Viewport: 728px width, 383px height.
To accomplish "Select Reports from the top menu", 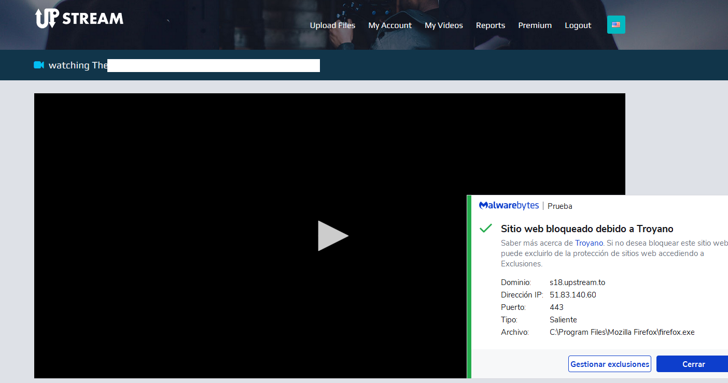I will 491,25.
